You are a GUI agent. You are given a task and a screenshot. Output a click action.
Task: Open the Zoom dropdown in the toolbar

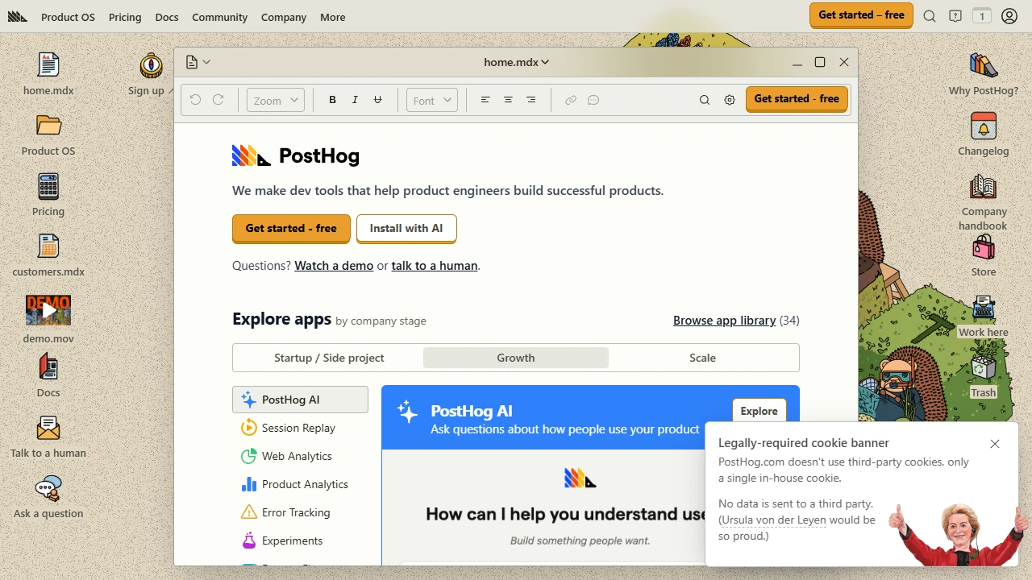click(274, 100)
